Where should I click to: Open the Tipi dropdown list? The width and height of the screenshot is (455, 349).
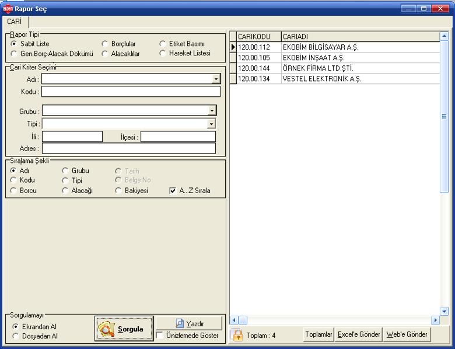click(x=211, y=124)
